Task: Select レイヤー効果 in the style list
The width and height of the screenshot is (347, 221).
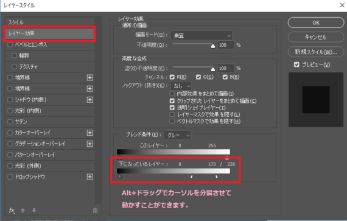Action: 50,33
